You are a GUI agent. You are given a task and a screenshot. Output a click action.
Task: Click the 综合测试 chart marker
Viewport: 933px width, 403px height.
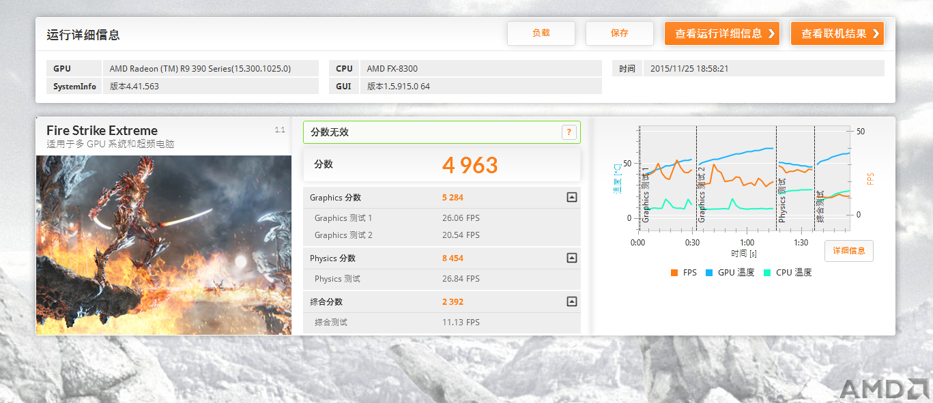[820, 206]
